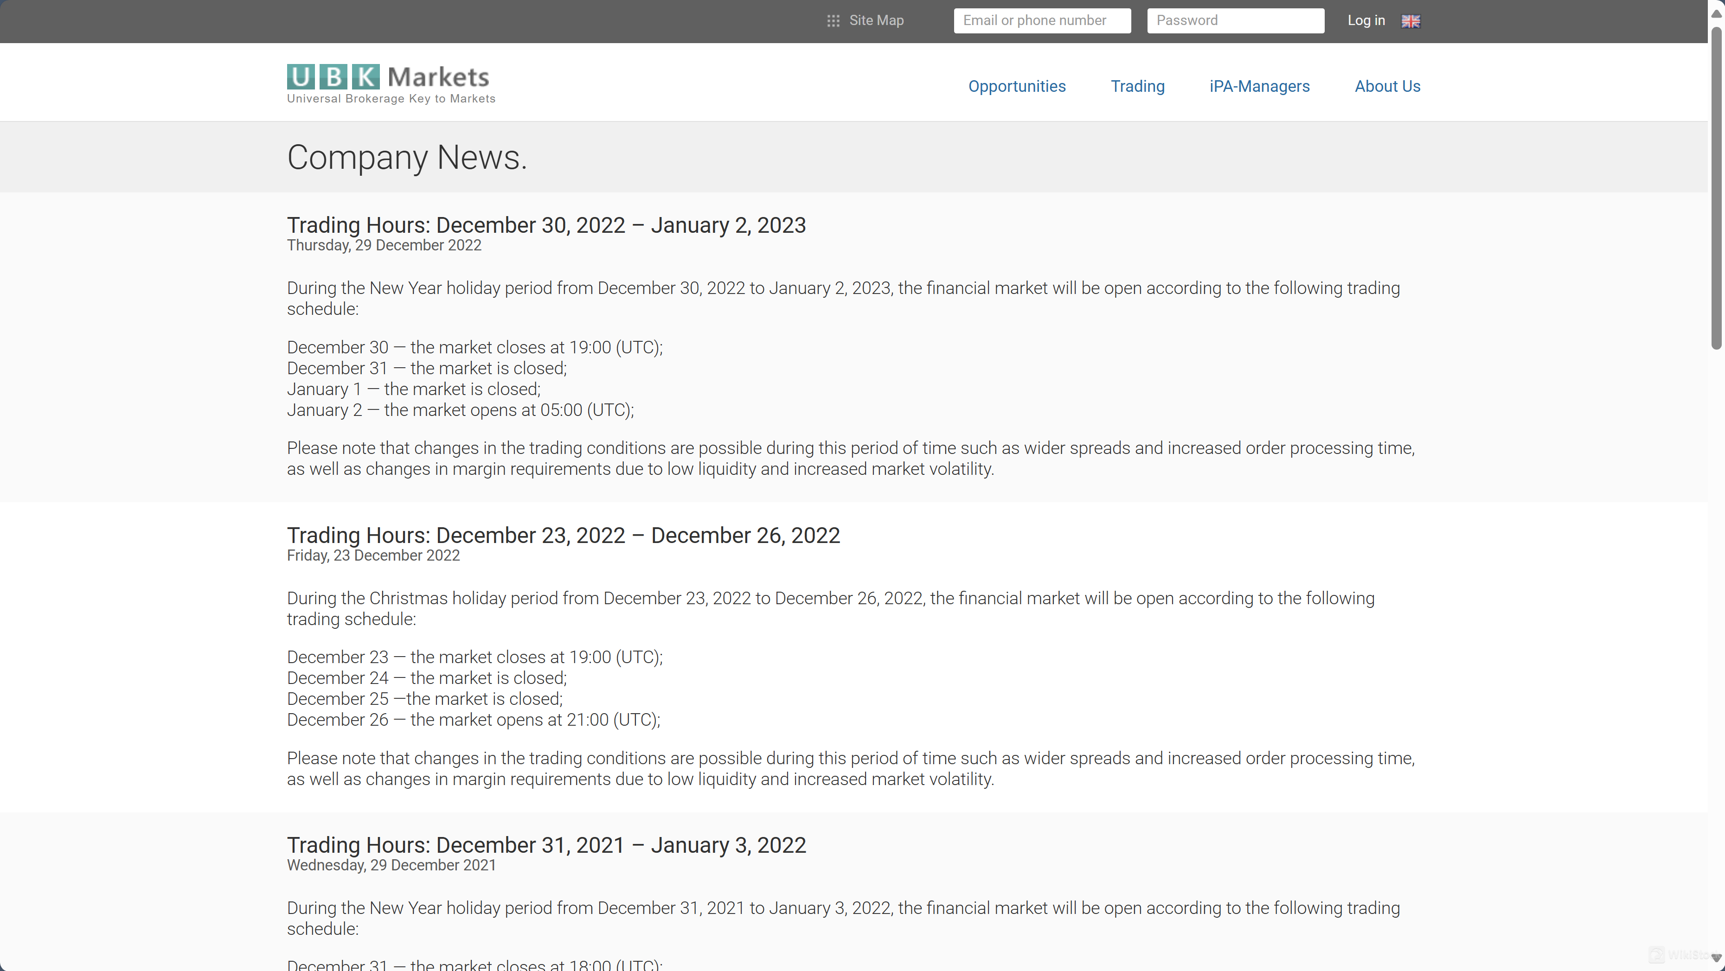
Task: Expand the About Us menu
Action: (1387, 86)
